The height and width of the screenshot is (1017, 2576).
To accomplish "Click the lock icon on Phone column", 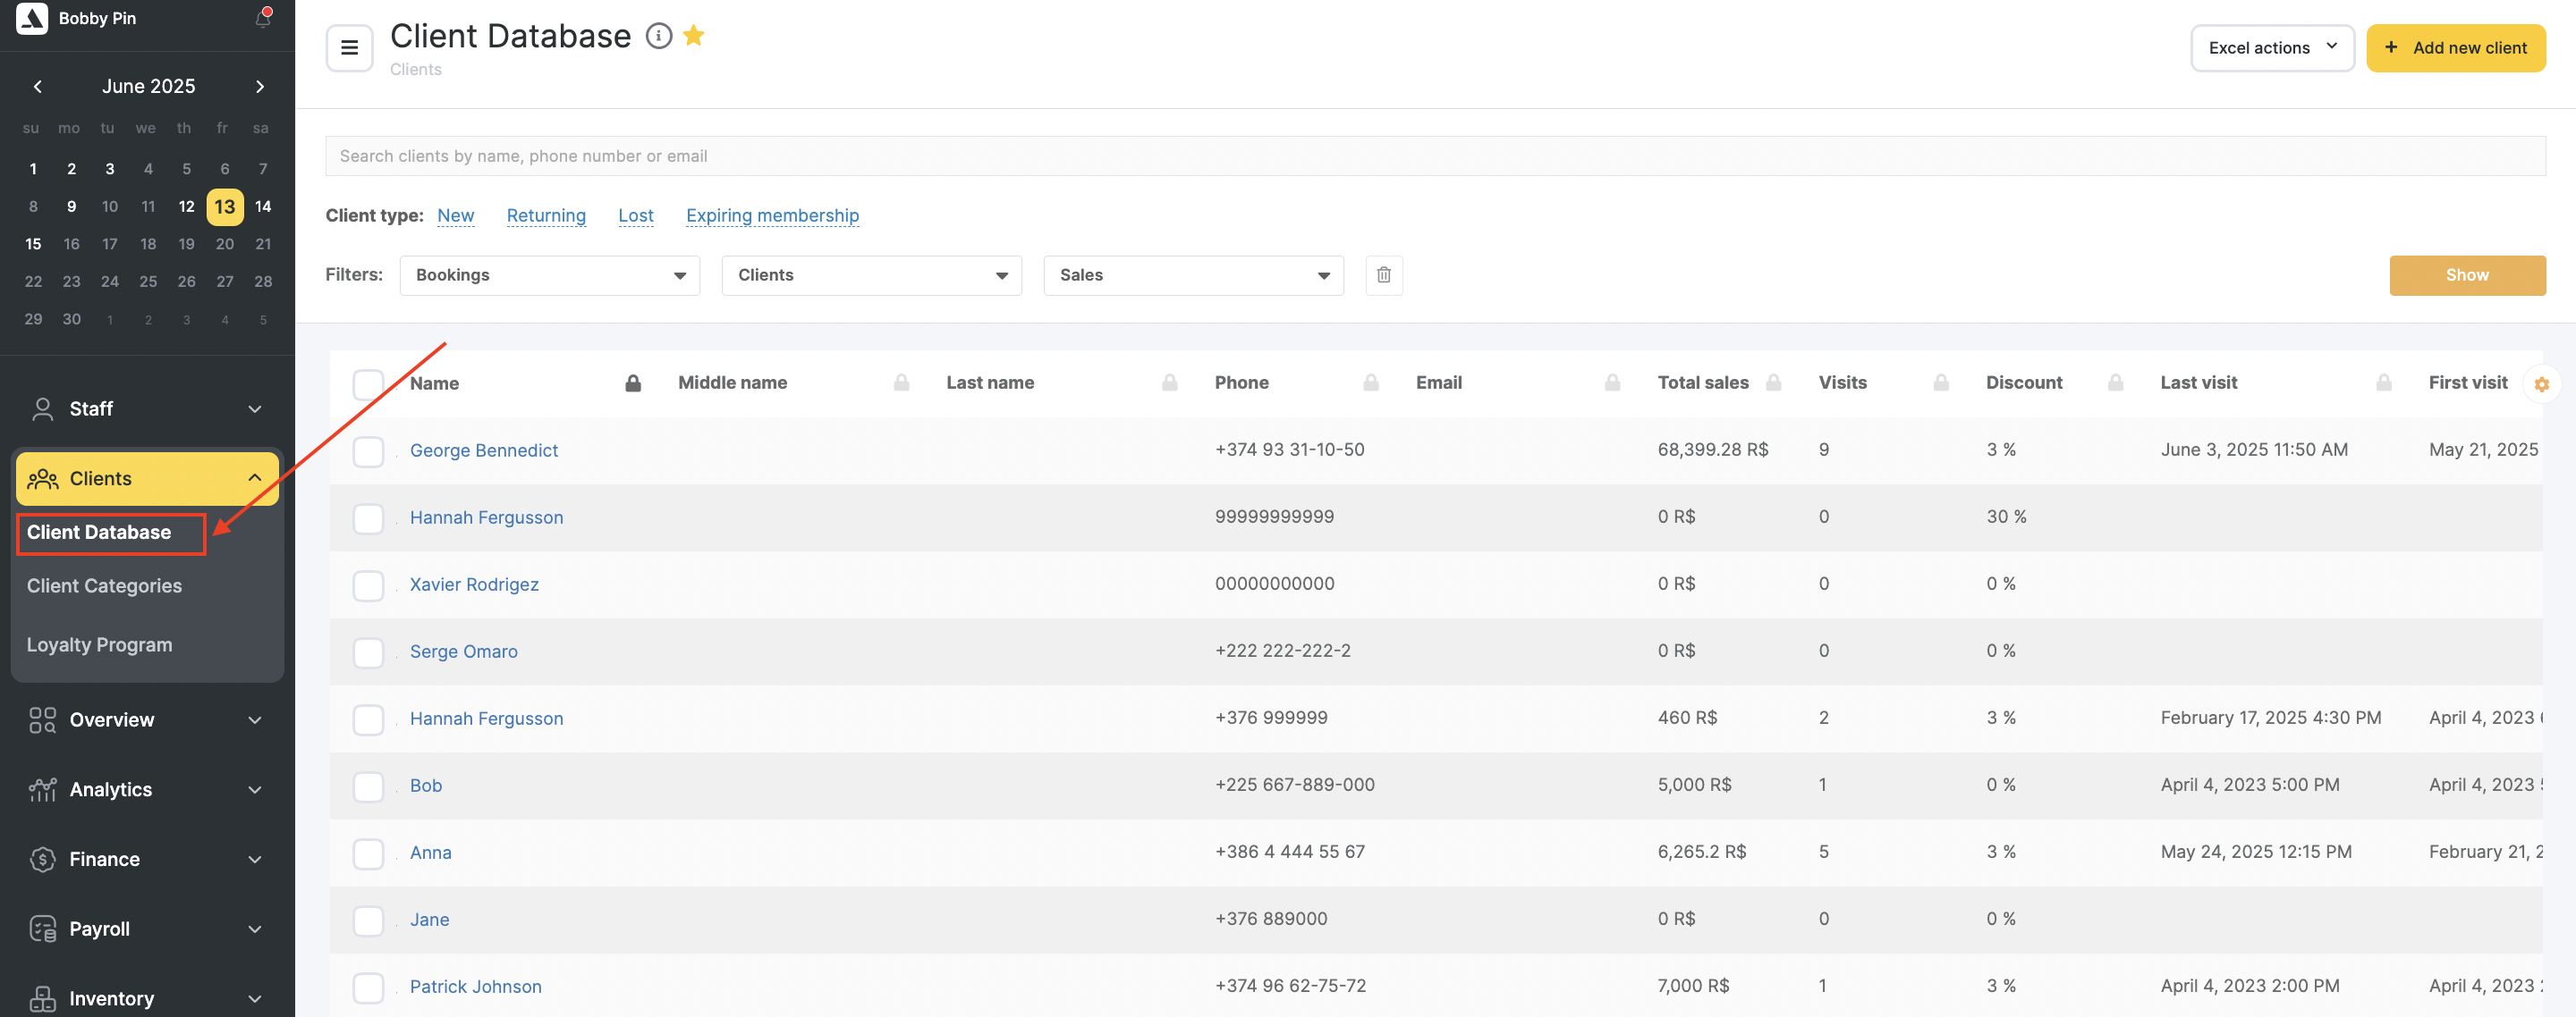I will point(1370,382).
